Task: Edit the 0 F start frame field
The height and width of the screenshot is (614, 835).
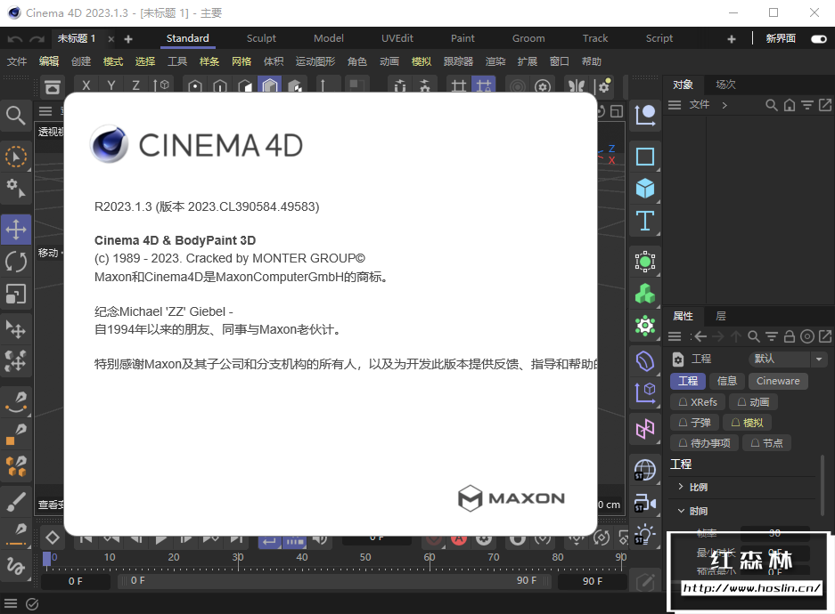Action: pos(75,582)
